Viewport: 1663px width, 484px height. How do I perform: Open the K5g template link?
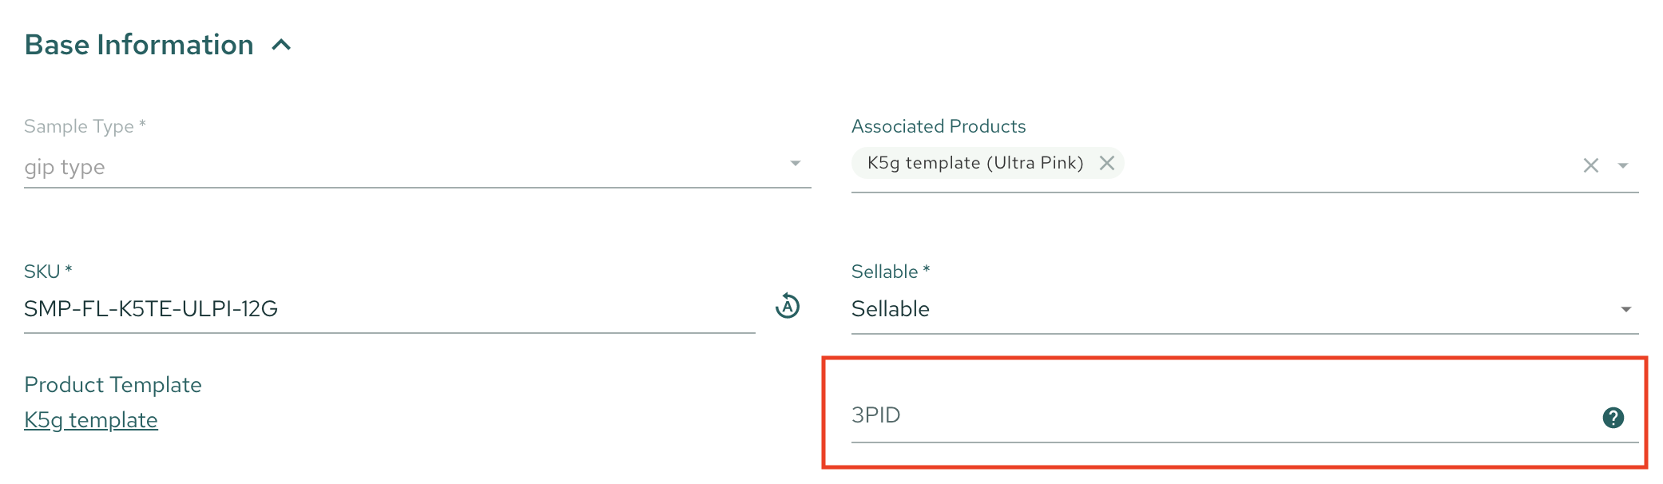click(x=91, y=420)
